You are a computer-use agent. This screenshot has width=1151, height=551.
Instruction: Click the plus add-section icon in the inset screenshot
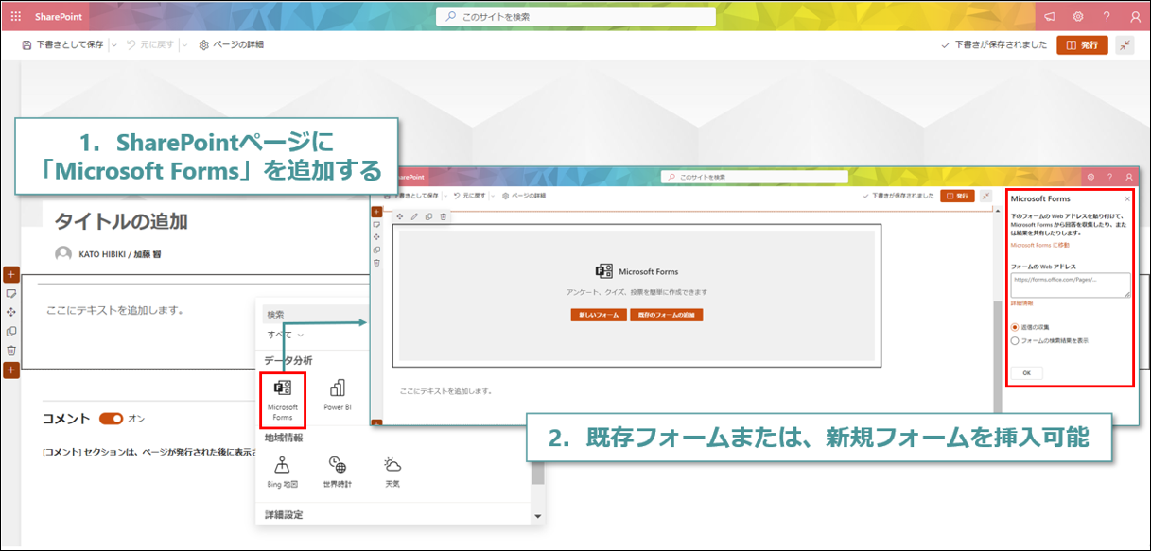tap(376, 212)
